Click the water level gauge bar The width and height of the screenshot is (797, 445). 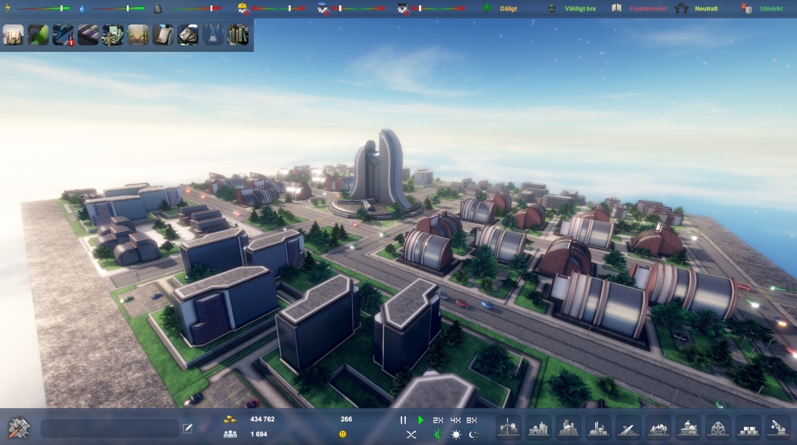pos(118,8)
